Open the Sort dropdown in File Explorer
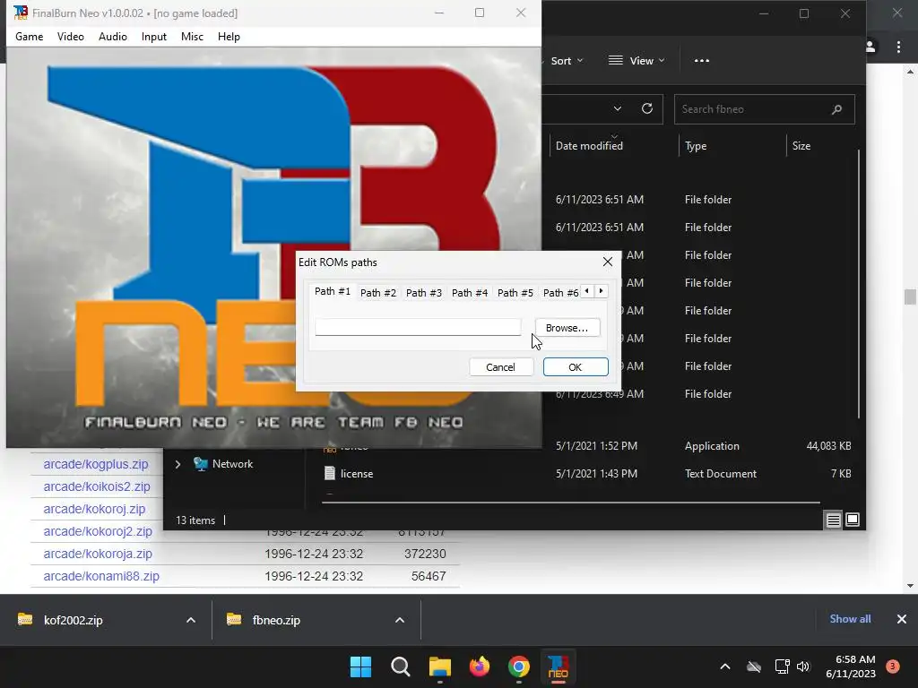 pos(567,61)
